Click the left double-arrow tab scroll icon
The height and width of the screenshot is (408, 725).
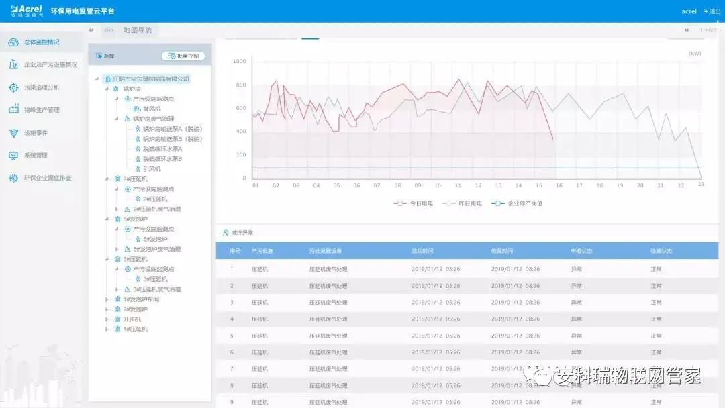91,30
